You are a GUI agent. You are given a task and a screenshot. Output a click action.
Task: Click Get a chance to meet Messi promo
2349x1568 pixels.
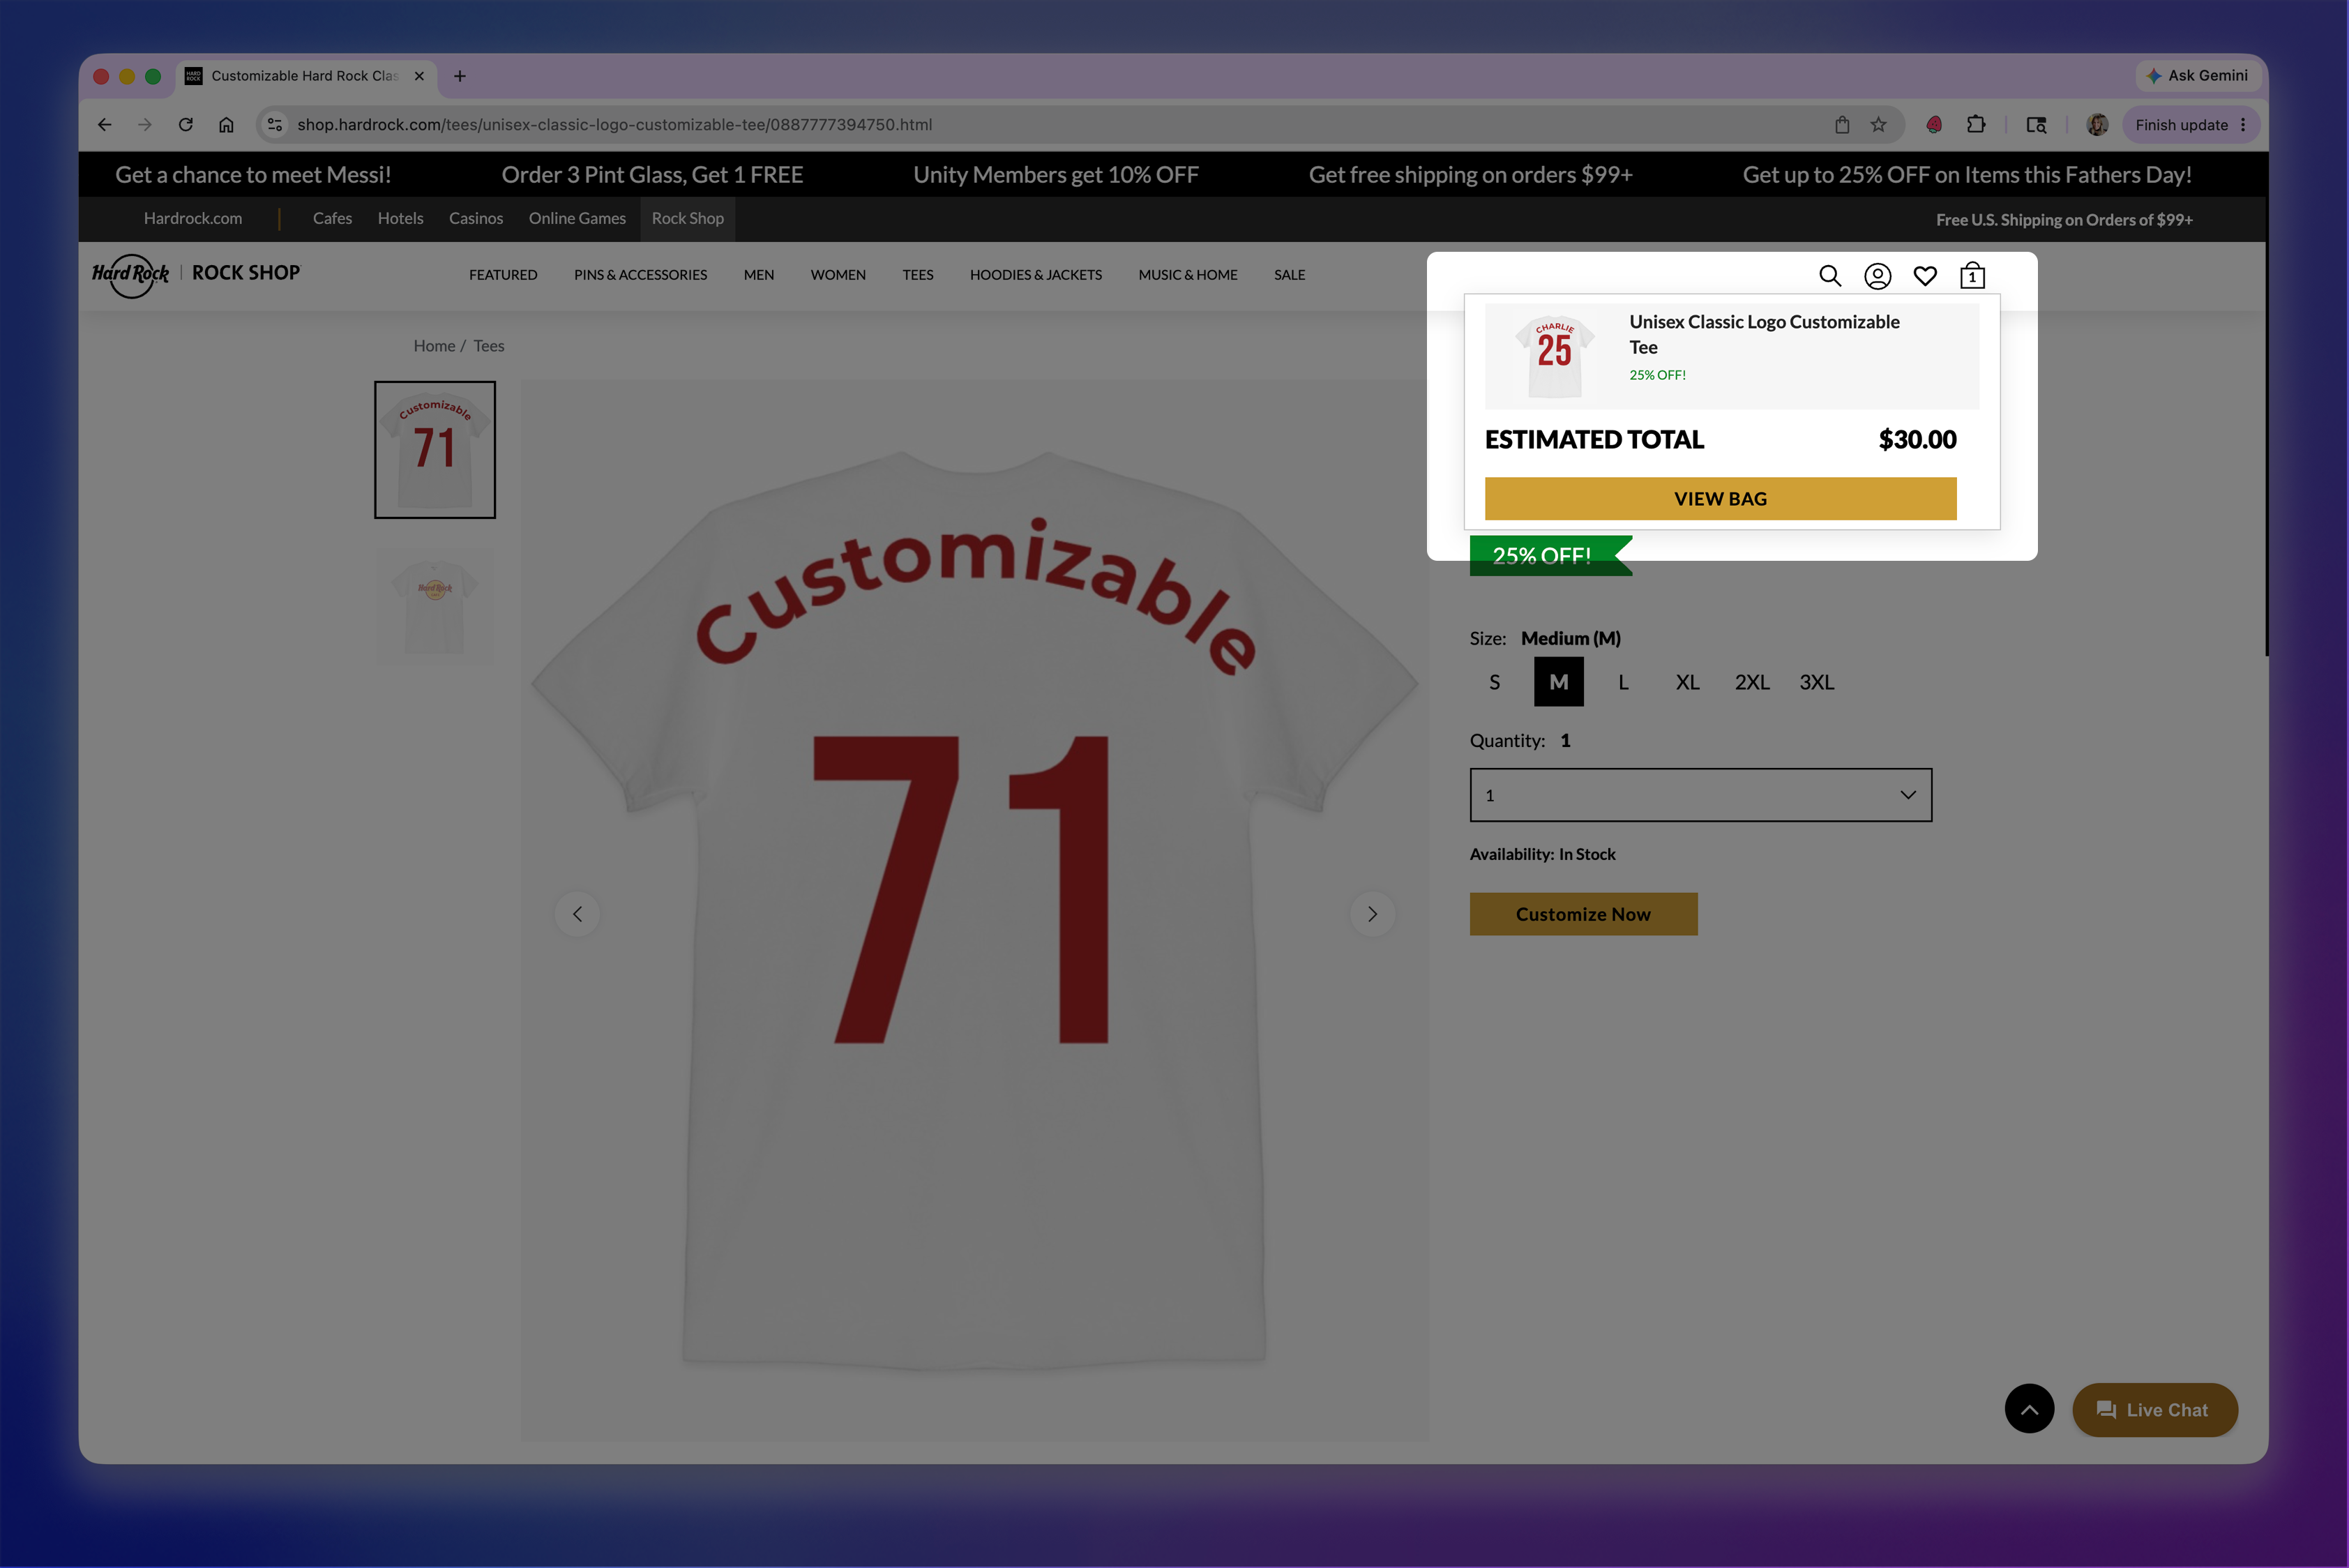point(253,175)
